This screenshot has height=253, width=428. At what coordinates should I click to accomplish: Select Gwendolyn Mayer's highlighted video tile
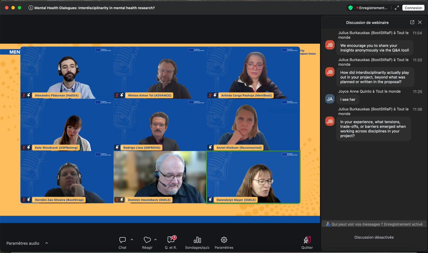[x=253, y=177]
